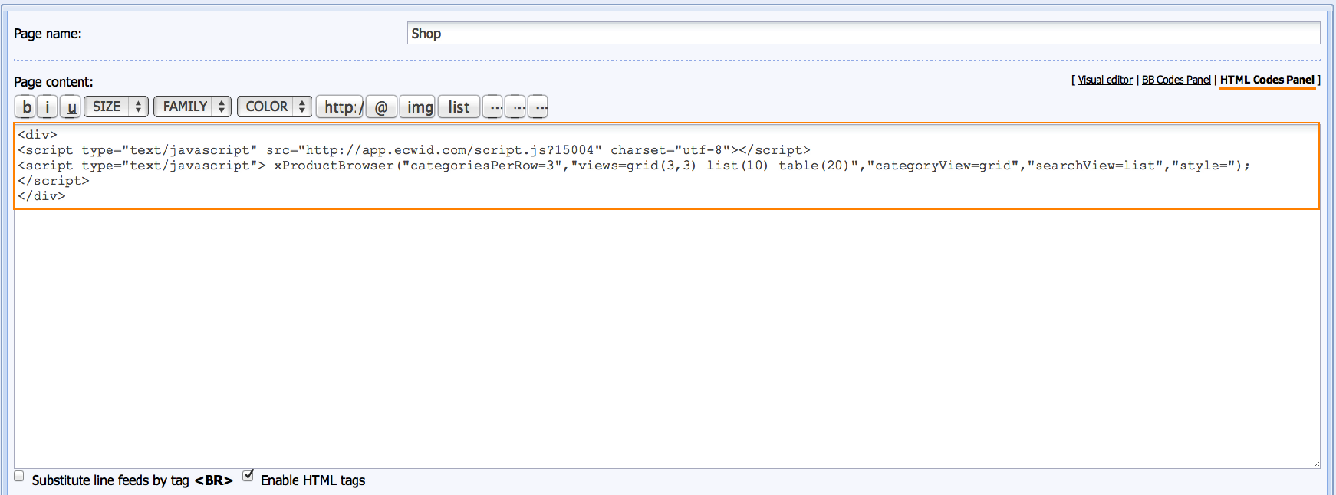Click the Page content: label
Viewport: 1336px width, 495px height.
(53, 82)
